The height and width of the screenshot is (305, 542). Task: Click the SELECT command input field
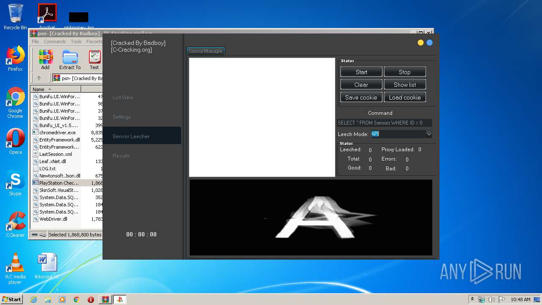coord(384,123)
